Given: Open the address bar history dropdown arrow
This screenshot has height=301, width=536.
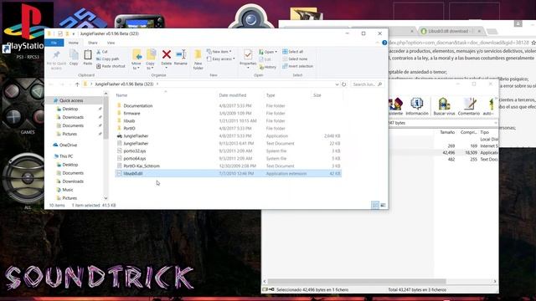Looking at the screenshot, I should tap(337, 84).
